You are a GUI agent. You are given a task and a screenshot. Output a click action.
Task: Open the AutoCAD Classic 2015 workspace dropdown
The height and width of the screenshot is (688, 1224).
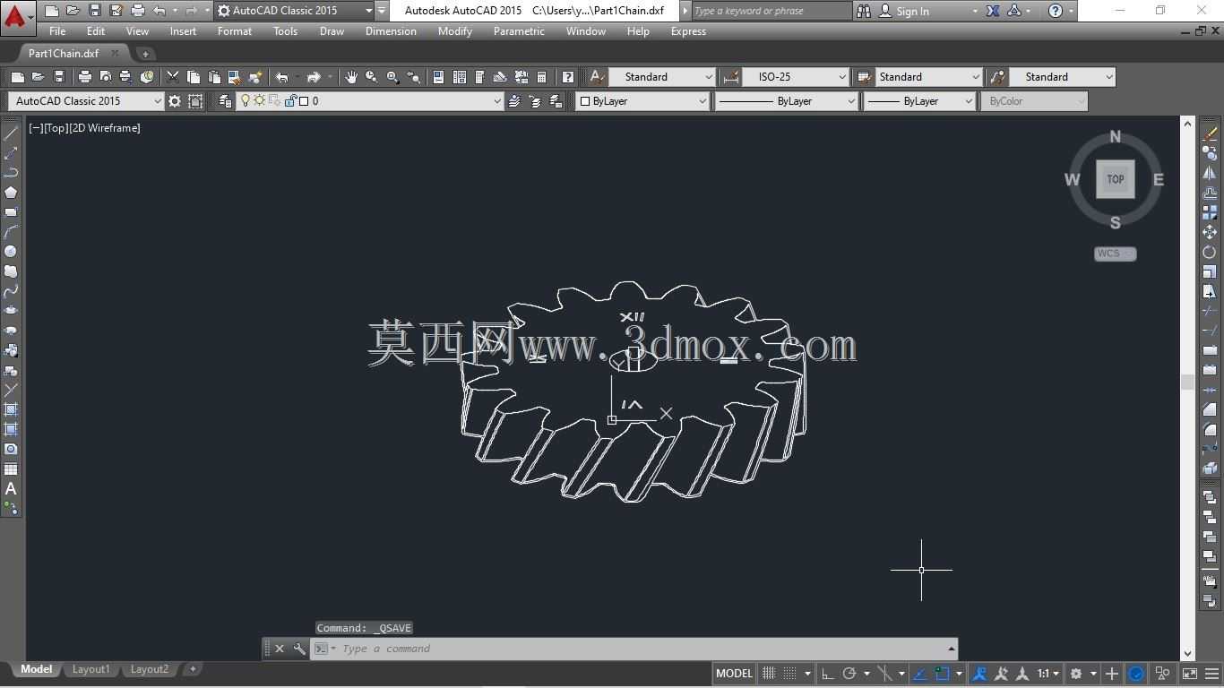86,101
